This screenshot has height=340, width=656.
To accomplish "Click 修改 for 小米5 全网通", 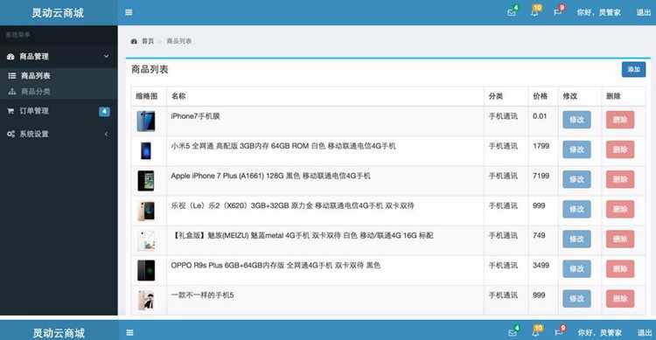I will (576, 149).
